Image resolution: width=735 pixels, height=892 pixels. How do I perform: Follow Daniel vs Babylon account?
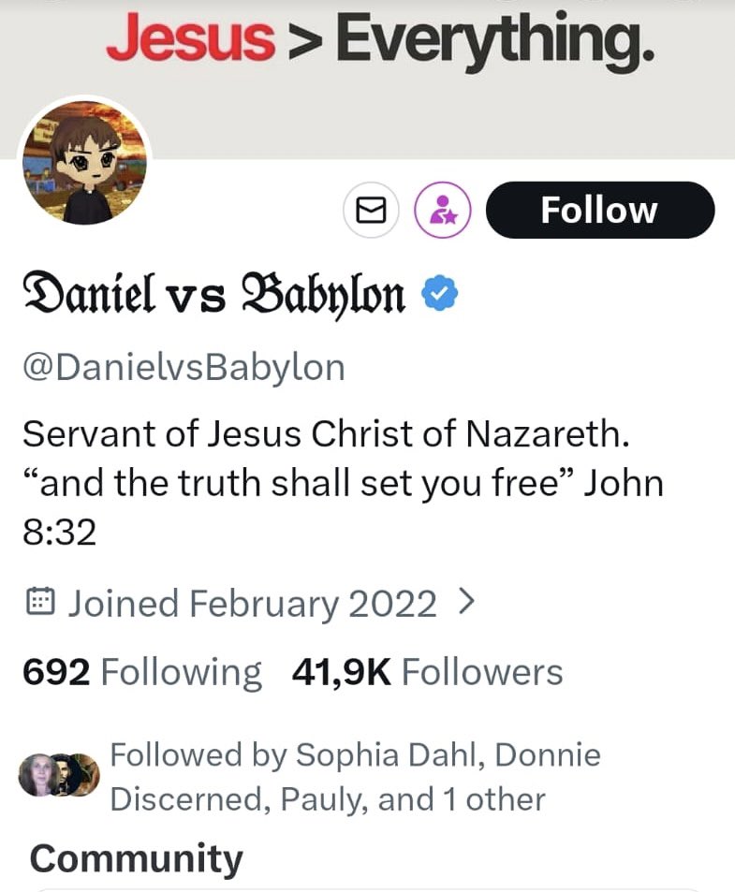click(x=600, y=210)
